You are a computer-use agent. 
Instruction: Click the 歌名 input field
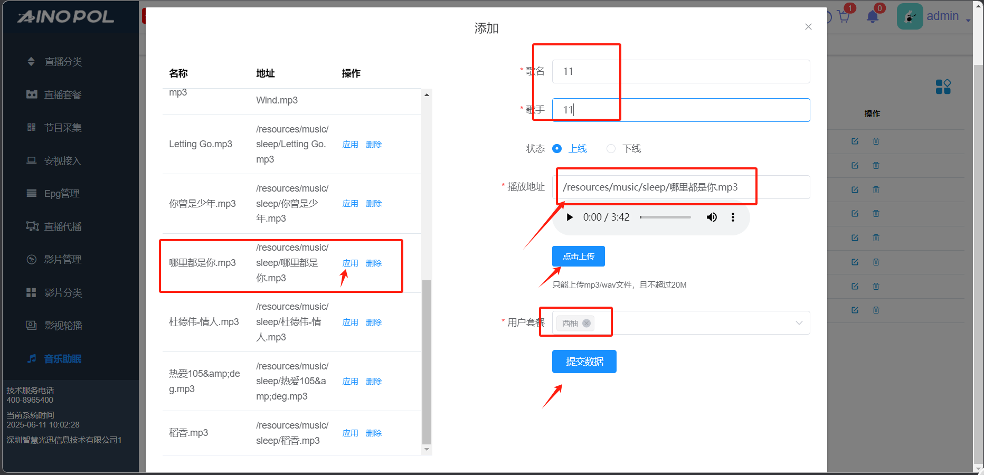680,72
